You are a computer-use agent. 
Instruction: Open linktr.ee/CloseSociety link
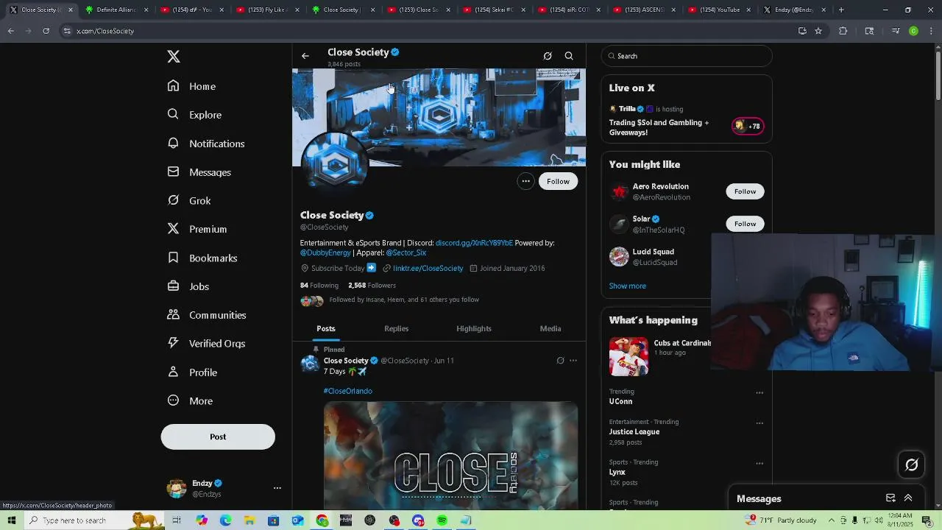[428, 269]
